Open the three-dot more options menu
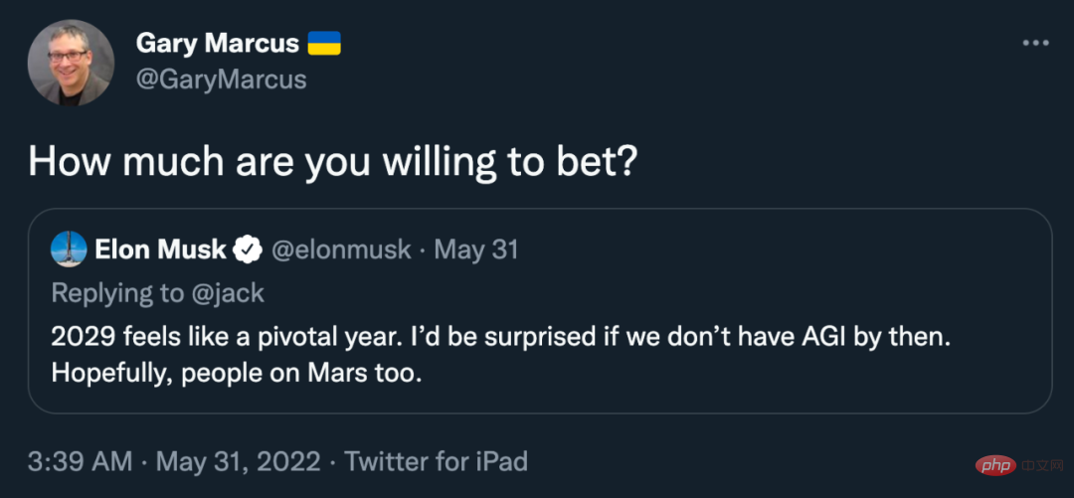The width and height of the screenshot is (1074, 498). (x=1035, y=43)
